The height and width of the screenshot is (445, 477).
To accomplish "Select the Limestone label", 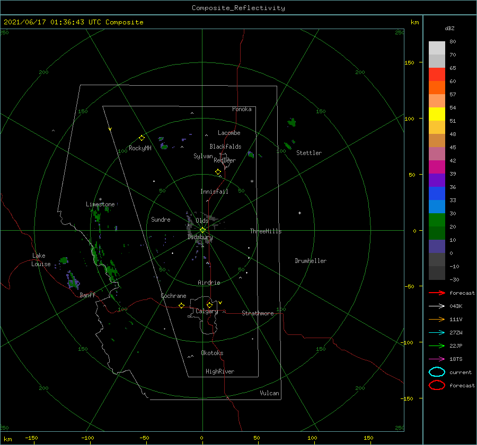I will [x=100, y=204].
